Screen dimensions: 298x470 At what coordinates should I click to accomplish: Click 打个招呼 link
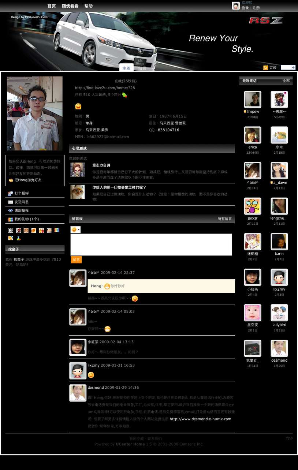point(22,193)
